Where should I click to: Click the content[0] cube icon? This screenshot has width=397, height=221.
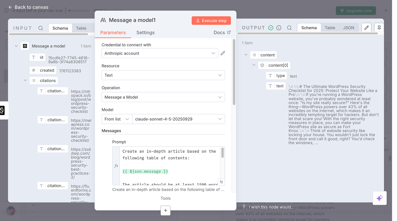[262, 65]
